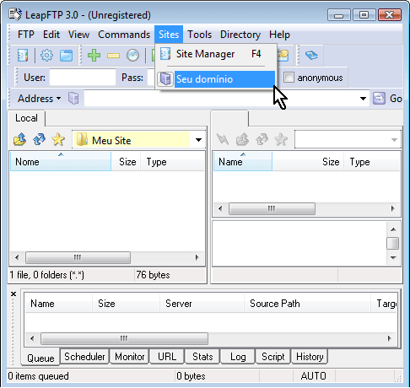Click the remote parent folder icon
Screen dimensions: 410x388
click(x=242, y=139)
